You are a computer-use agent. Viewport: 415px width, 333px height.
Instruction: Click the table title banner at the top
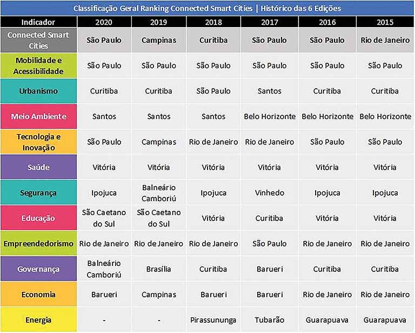[x=207, y=9]
